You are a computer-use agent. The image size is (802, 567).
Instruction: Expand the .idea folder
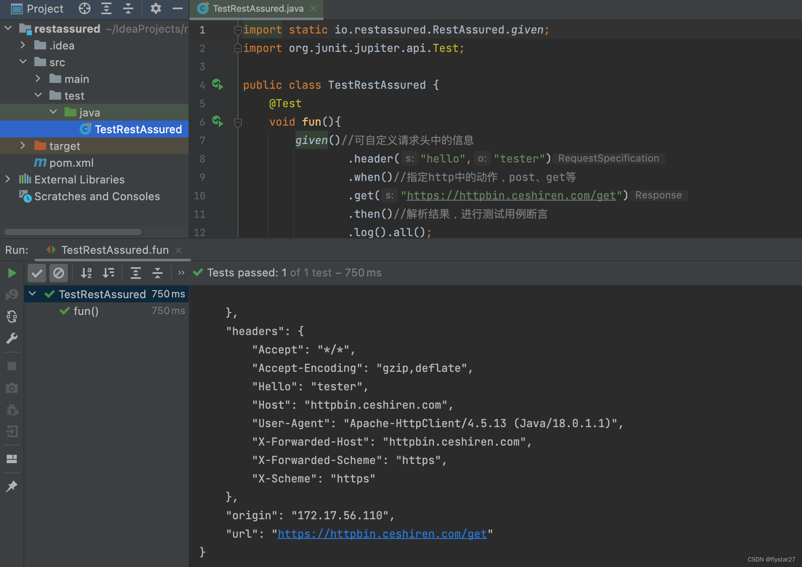coord(23,45)
